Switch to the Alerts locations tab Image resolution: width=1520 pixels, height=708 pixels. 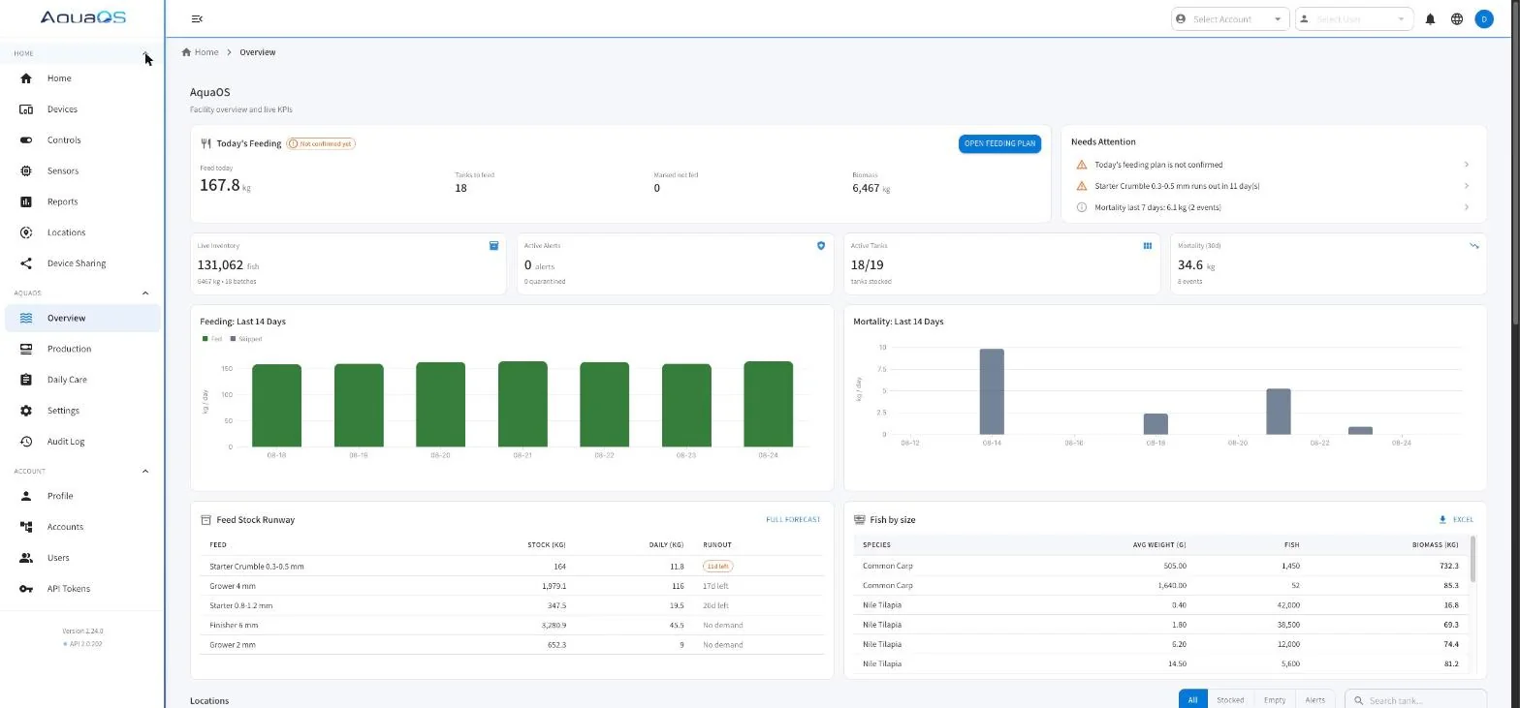click(1315, 699)
